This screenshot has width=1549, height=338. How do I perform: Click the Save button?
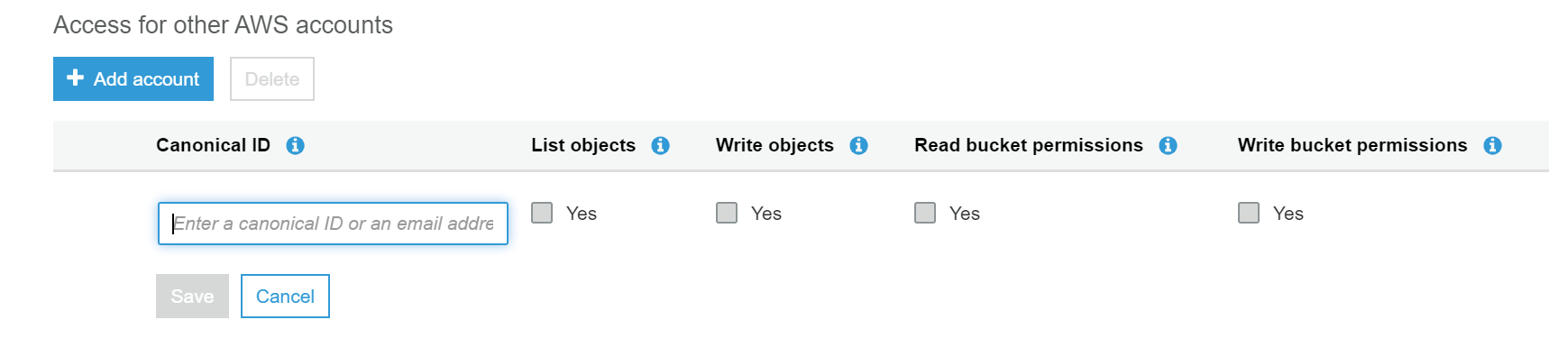pos(192,296)
